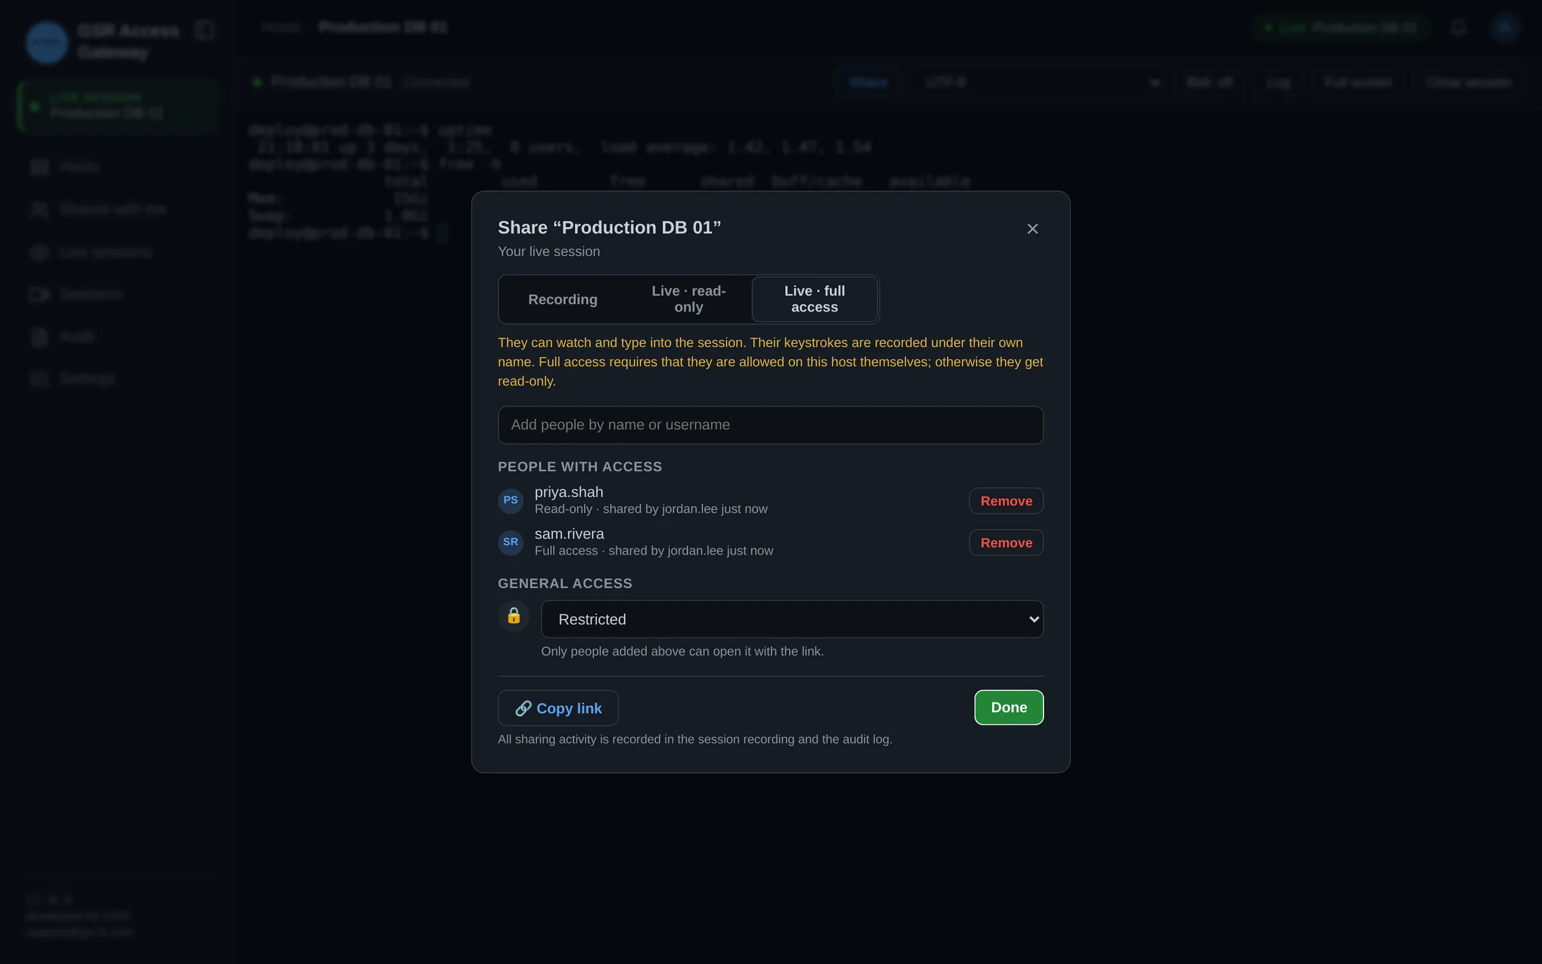Click the Share button in session toolbar

click(x=868, y=83)
